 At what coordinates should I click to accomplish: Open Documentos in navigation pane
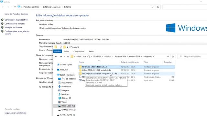pyautogui.click(x=67, y=82)
